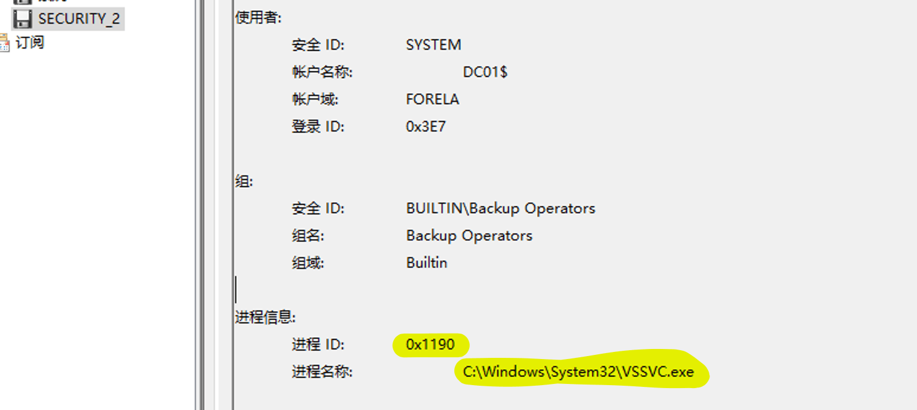Viewport: 917px width, 410px height.
Task: Click the SECURITY_2 saved log disk icon
Action: click(23, 19)
